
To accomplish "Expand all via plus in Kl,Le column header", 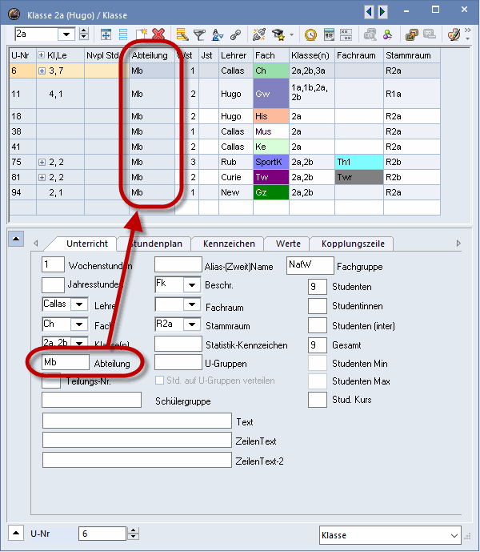I will [41, 55].
